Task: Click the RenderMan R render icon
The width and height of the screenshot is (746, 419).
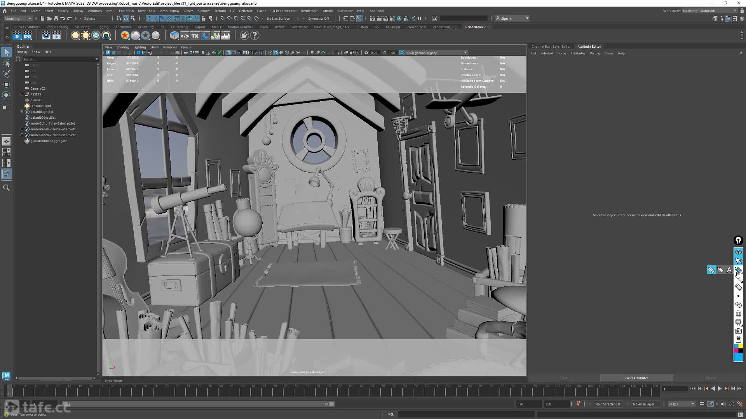Action: (x=17, y=36)
